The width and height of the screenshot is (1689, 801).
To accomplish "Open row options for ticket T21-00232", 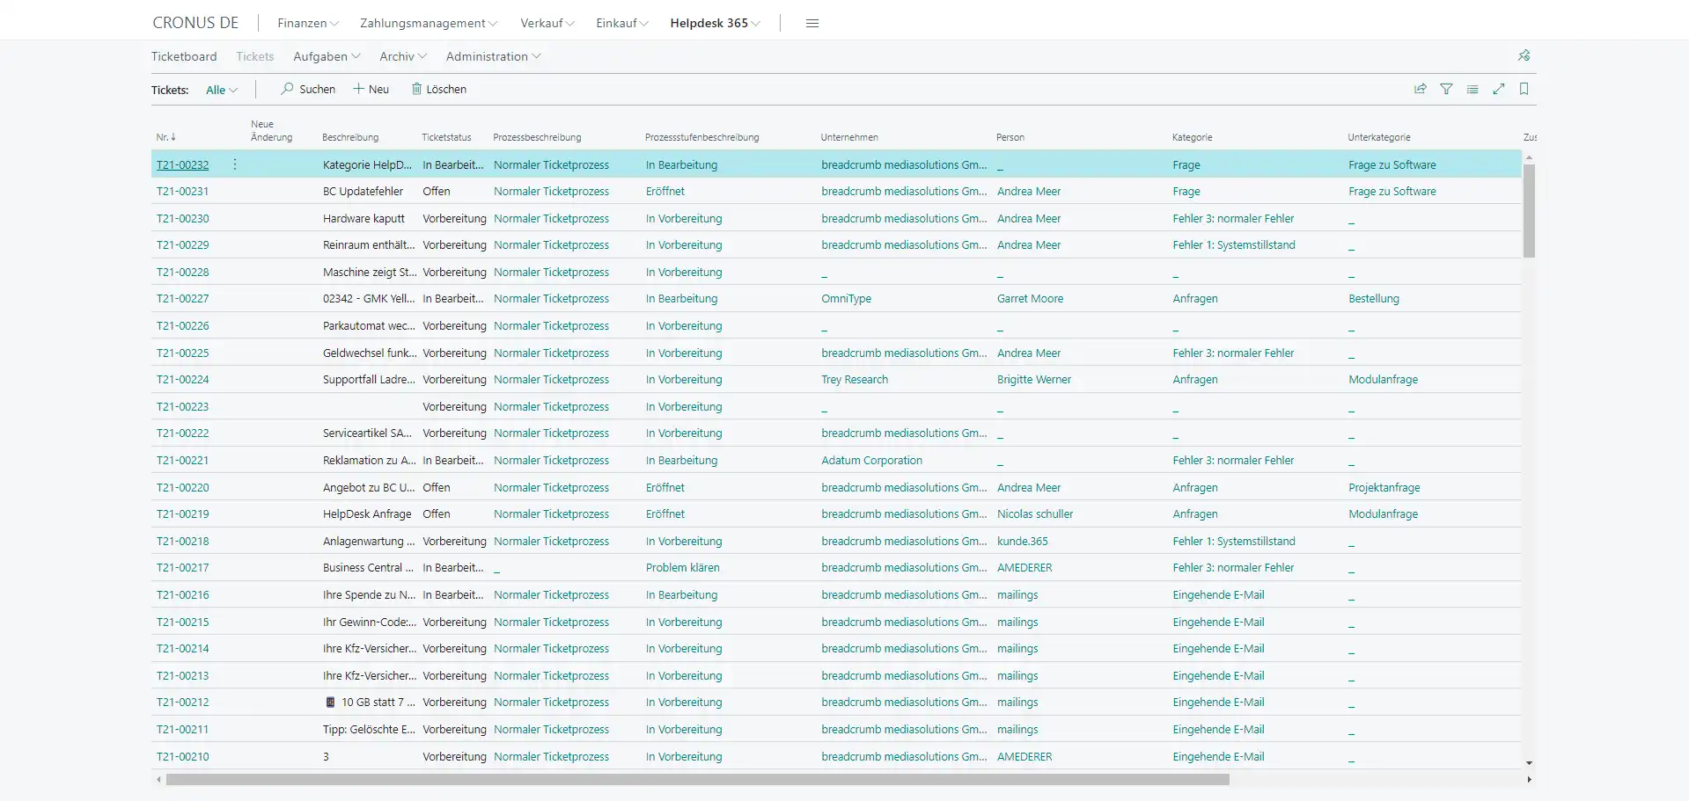I will click(x=235, y=164).
